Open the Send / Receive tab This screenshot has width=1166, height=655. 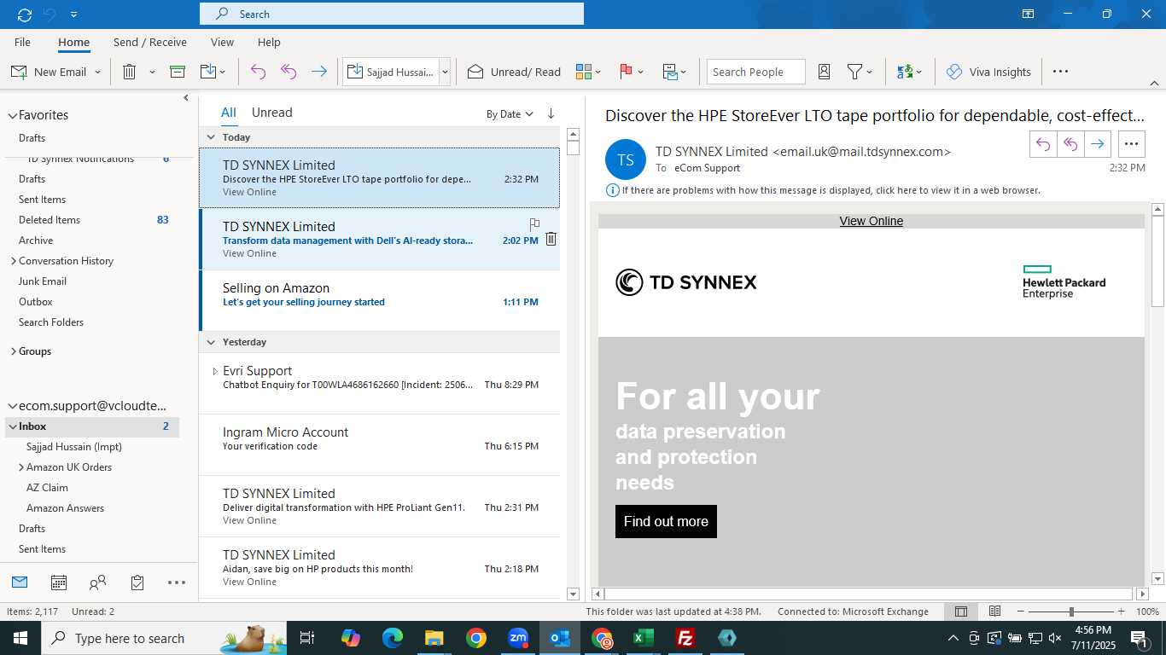(150, 42)
